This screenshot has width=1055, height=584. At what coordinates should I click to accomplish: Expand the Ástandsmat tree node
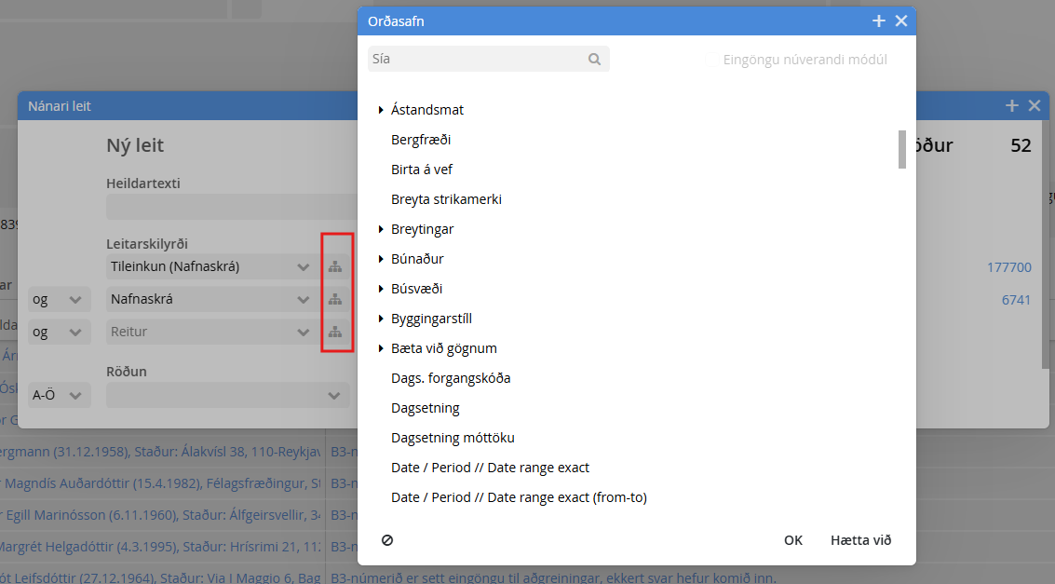(x=381, y=110)
